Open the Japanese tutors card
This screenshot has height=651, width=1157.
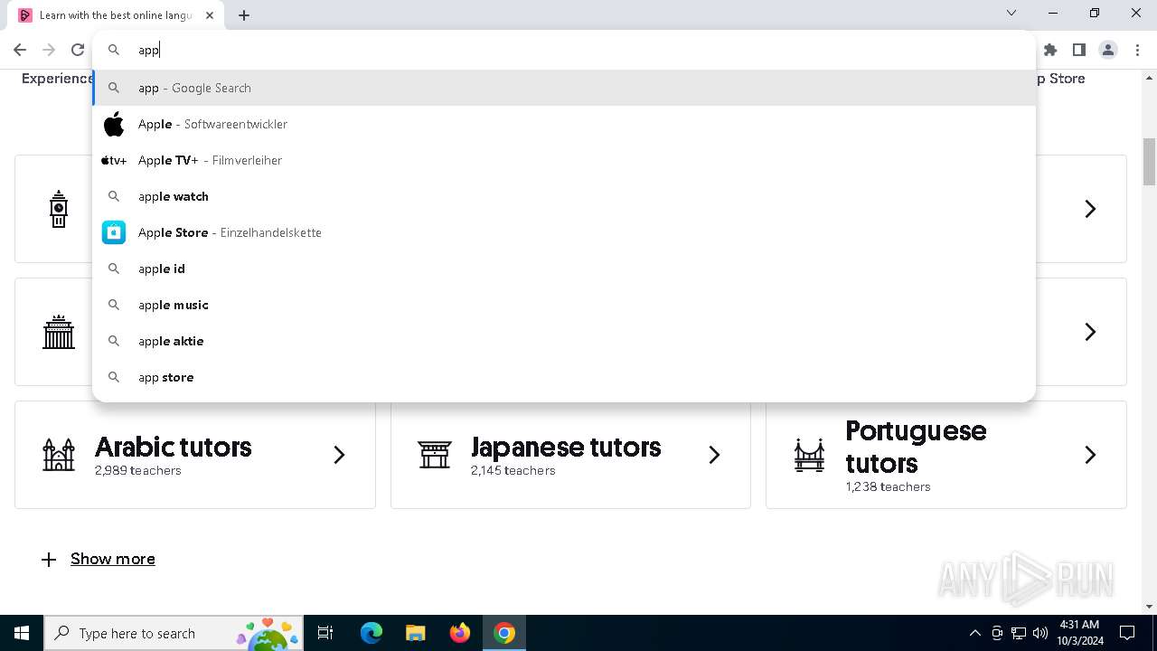pos(570,455)
